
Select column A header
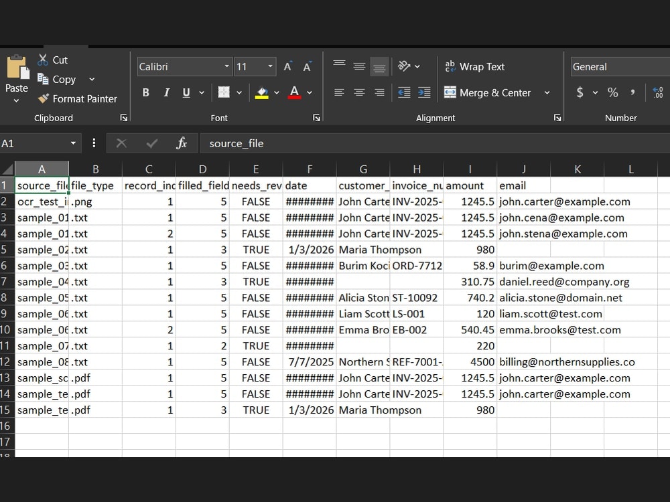[42, 169]
